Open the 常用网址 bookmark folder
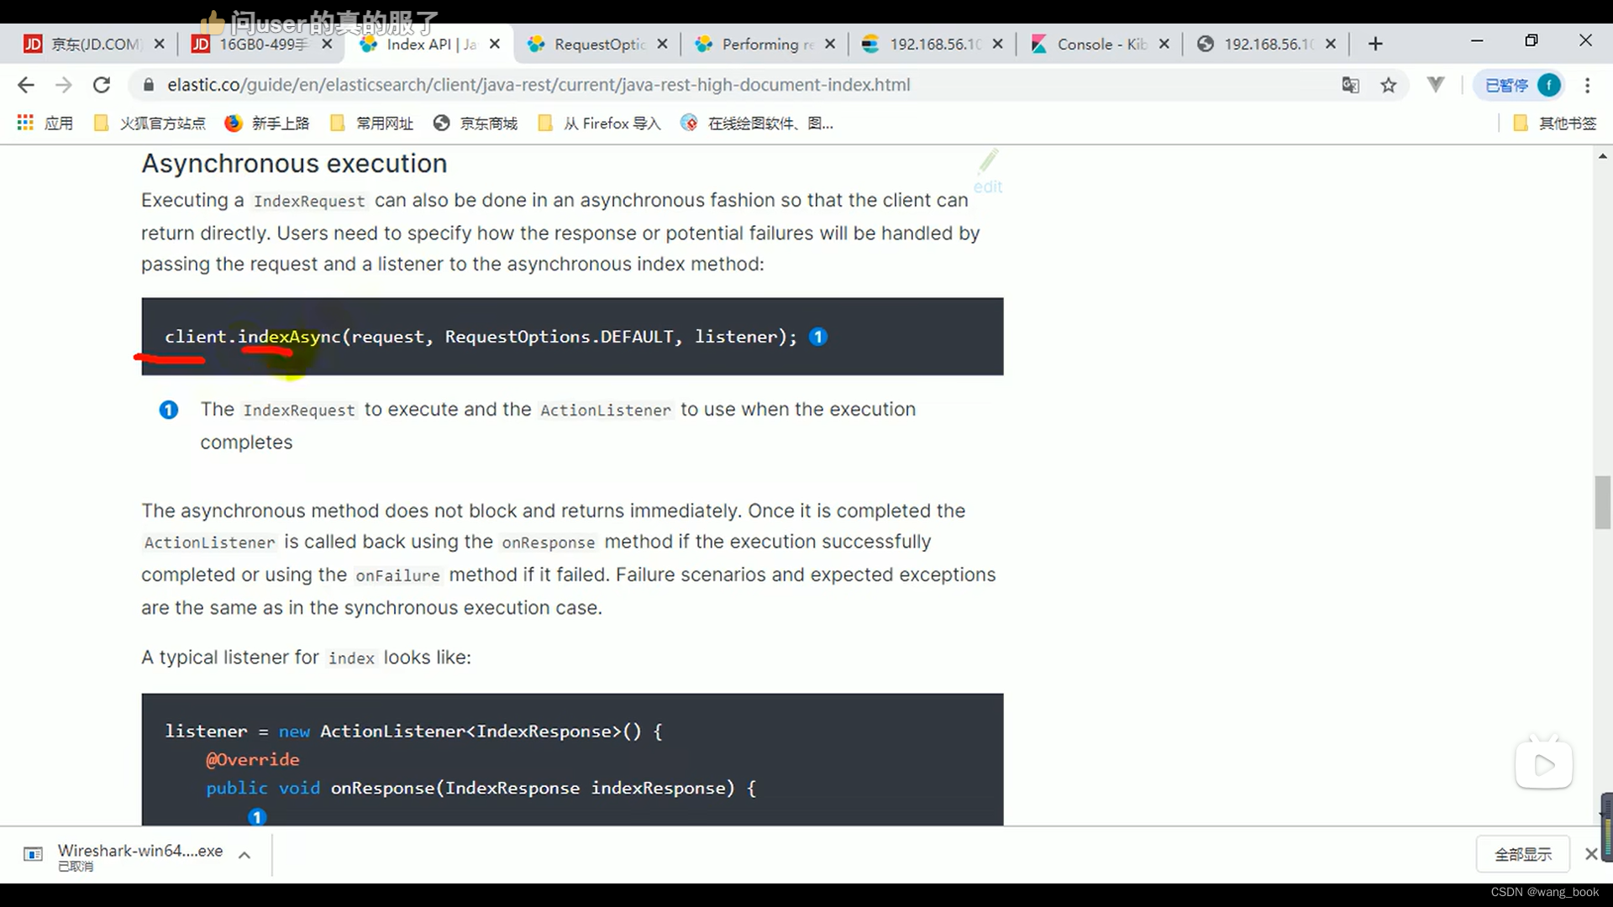Image resolution: width=1613 pixels, height=907 pixels. [x=372, y=123]
